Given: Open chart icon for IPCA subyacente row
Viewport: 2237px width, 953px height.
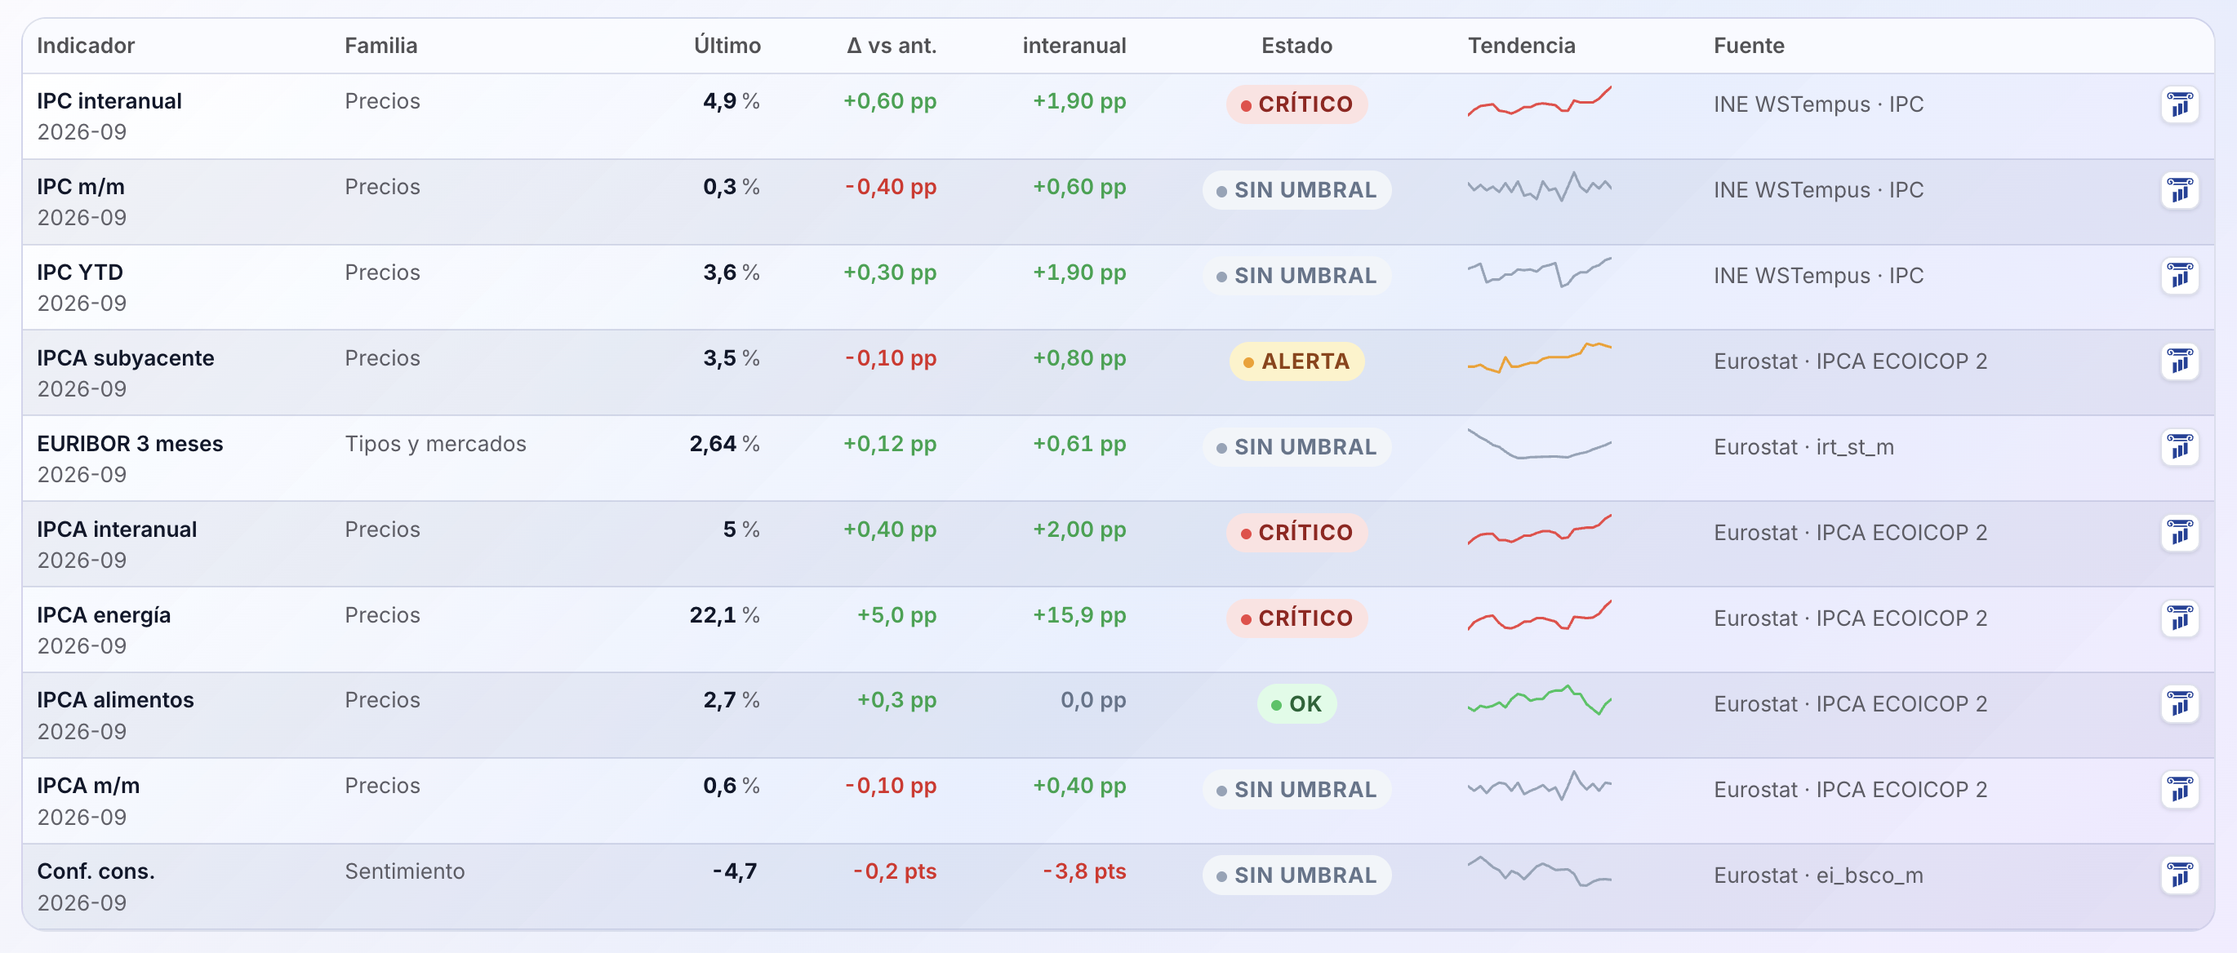Looking at the screenshot, I should [x=2179, y=362].
